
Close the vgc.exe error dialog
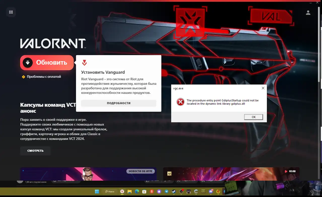[x=263, y=88]
